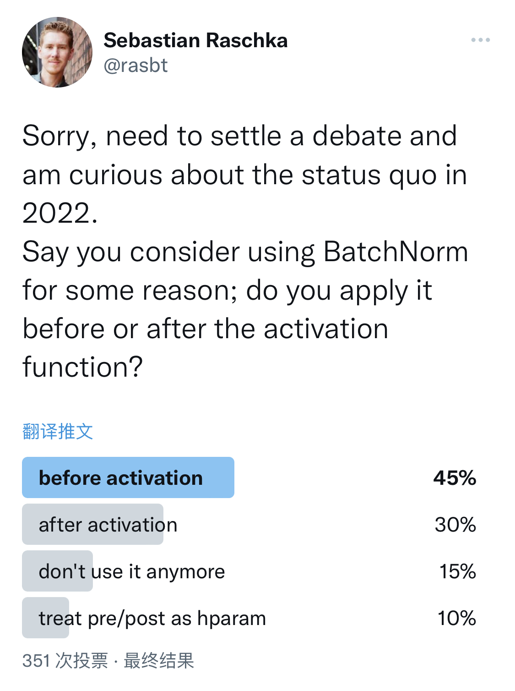The width and height of the screenshot is (515, 691).
Task: Click the 15% poll result value
Action: (x=458, y=571)
